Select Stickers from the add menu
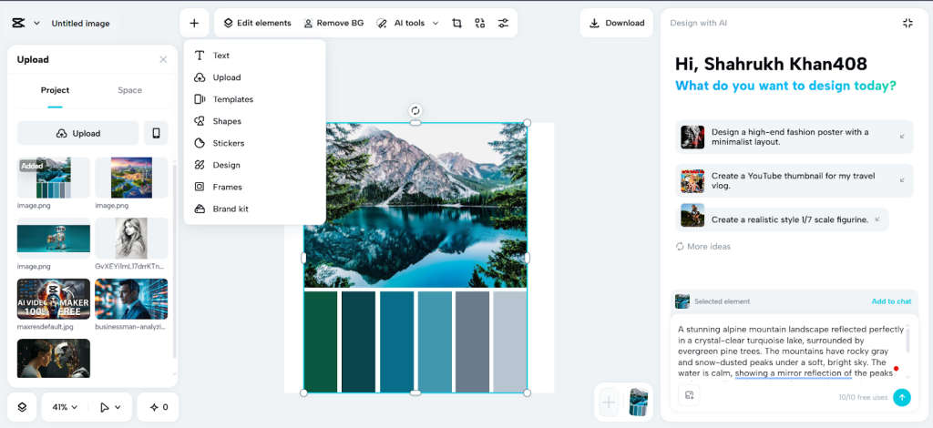Image resolution: width=933 pixels, height=428 pixels. 228,143
